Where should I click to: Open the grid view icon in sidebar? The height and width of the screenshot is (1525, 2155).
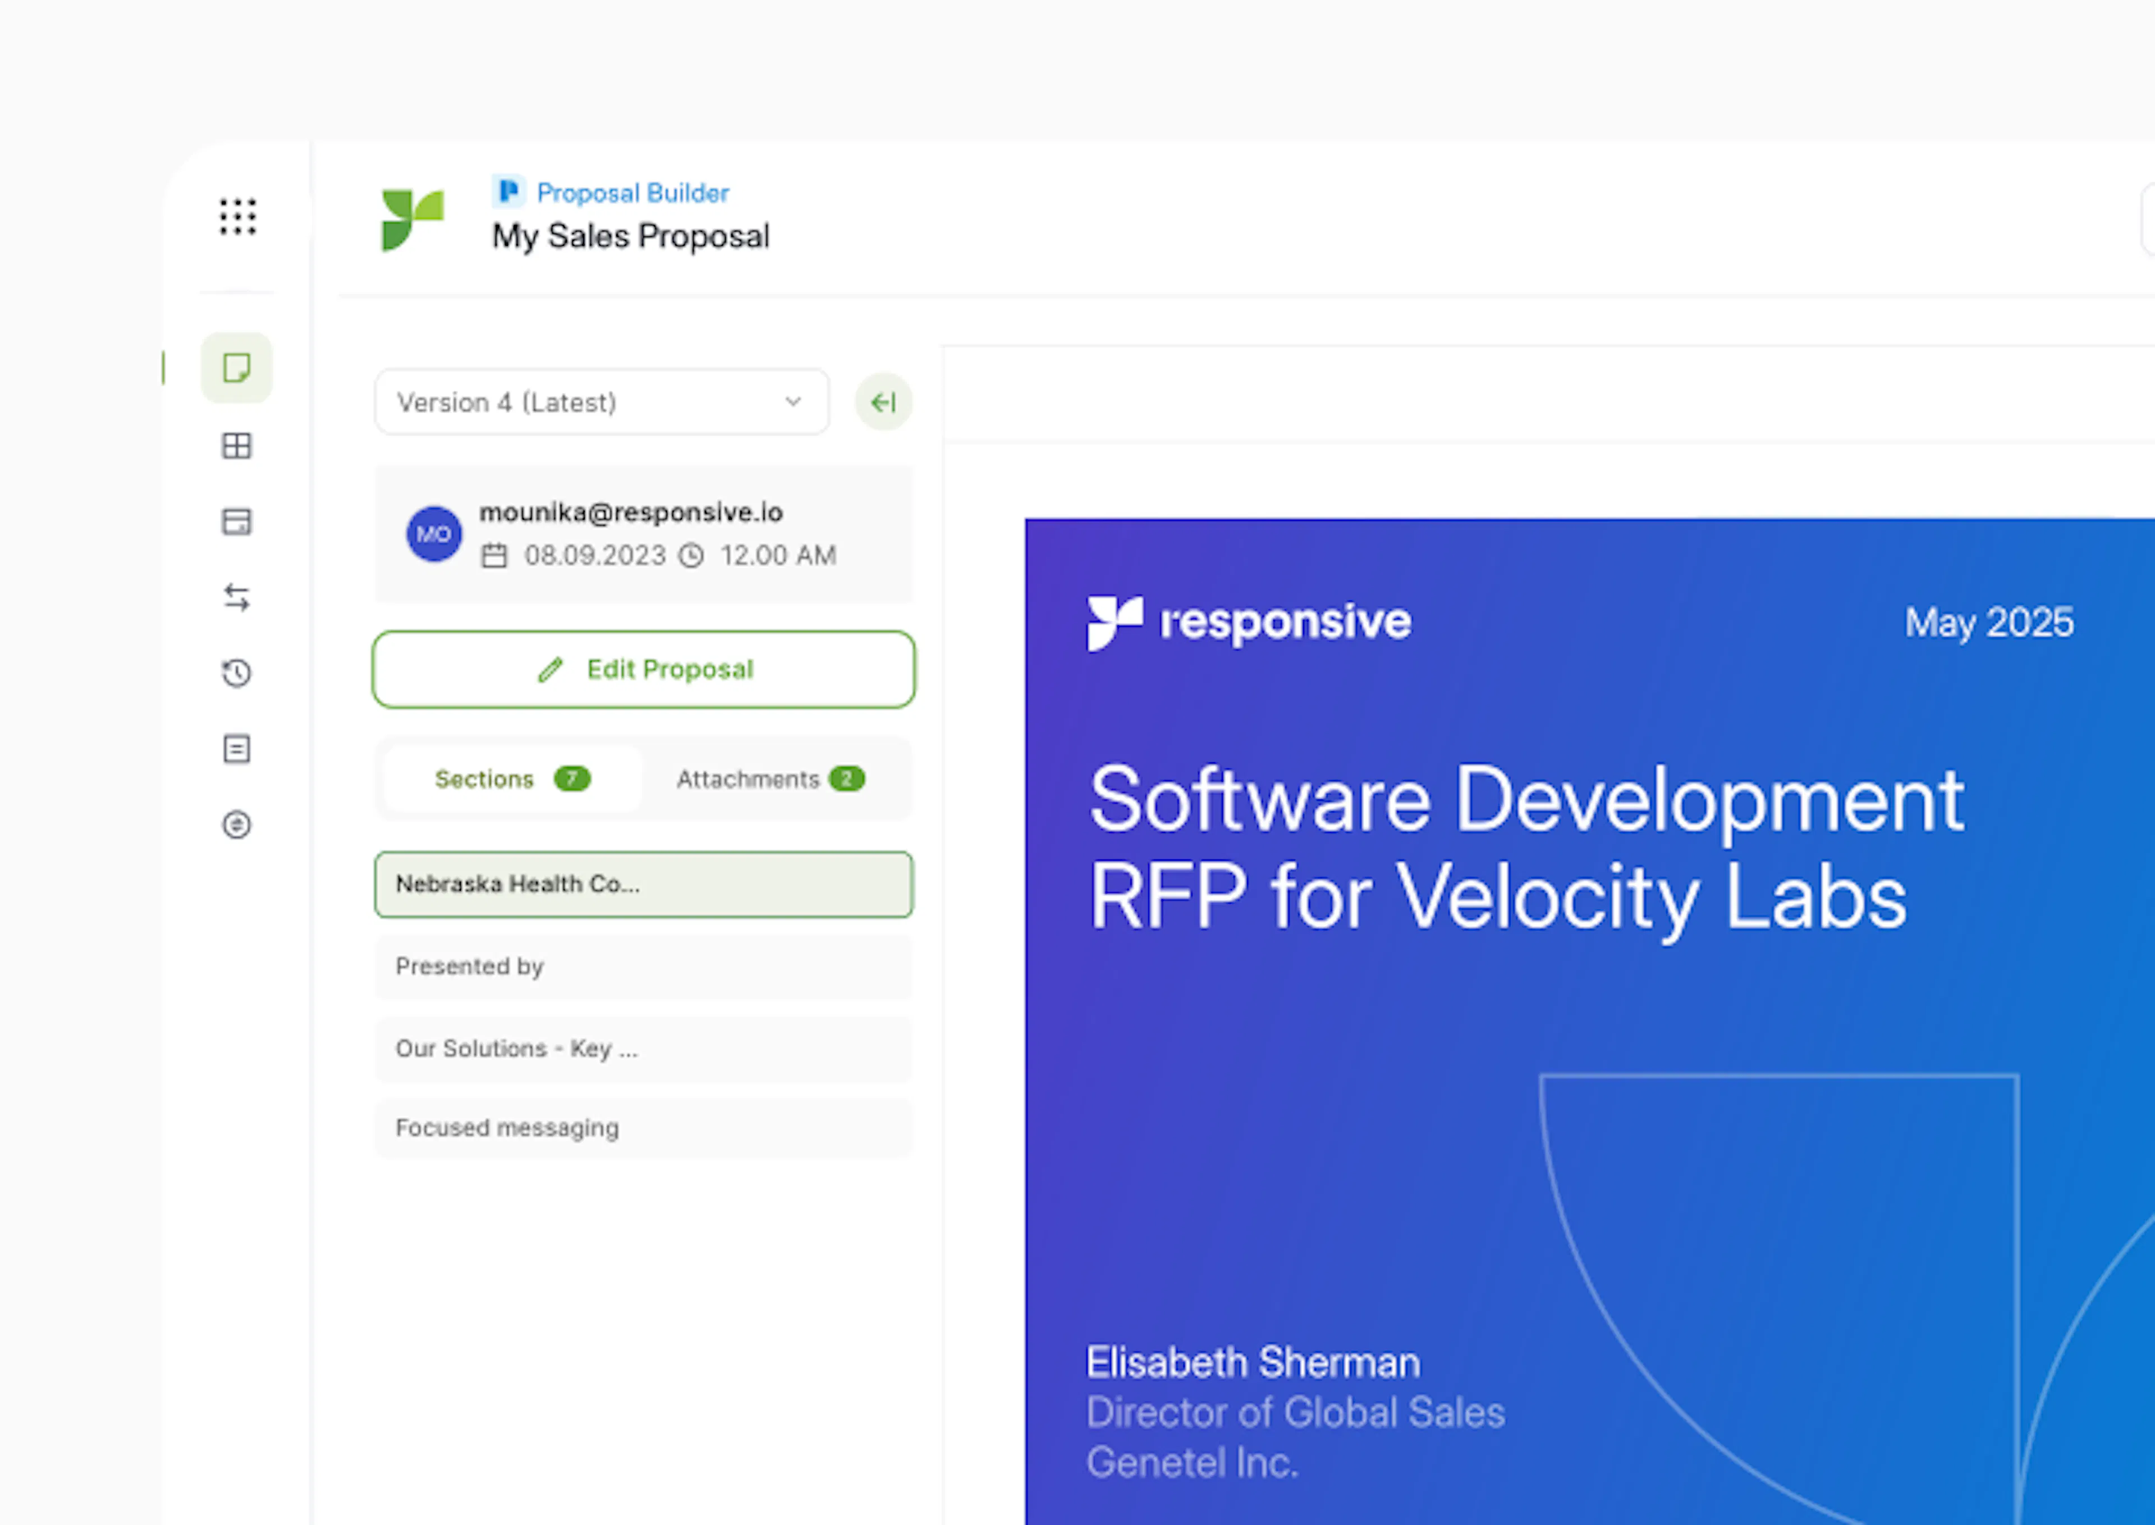[x=237, y=446]
